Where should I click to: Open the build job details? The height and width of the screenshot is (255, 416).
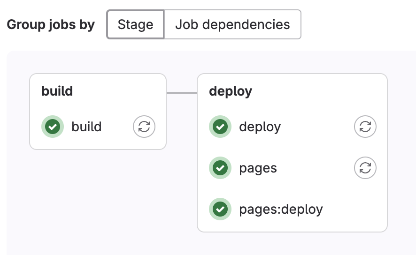(x=86, y=127)
